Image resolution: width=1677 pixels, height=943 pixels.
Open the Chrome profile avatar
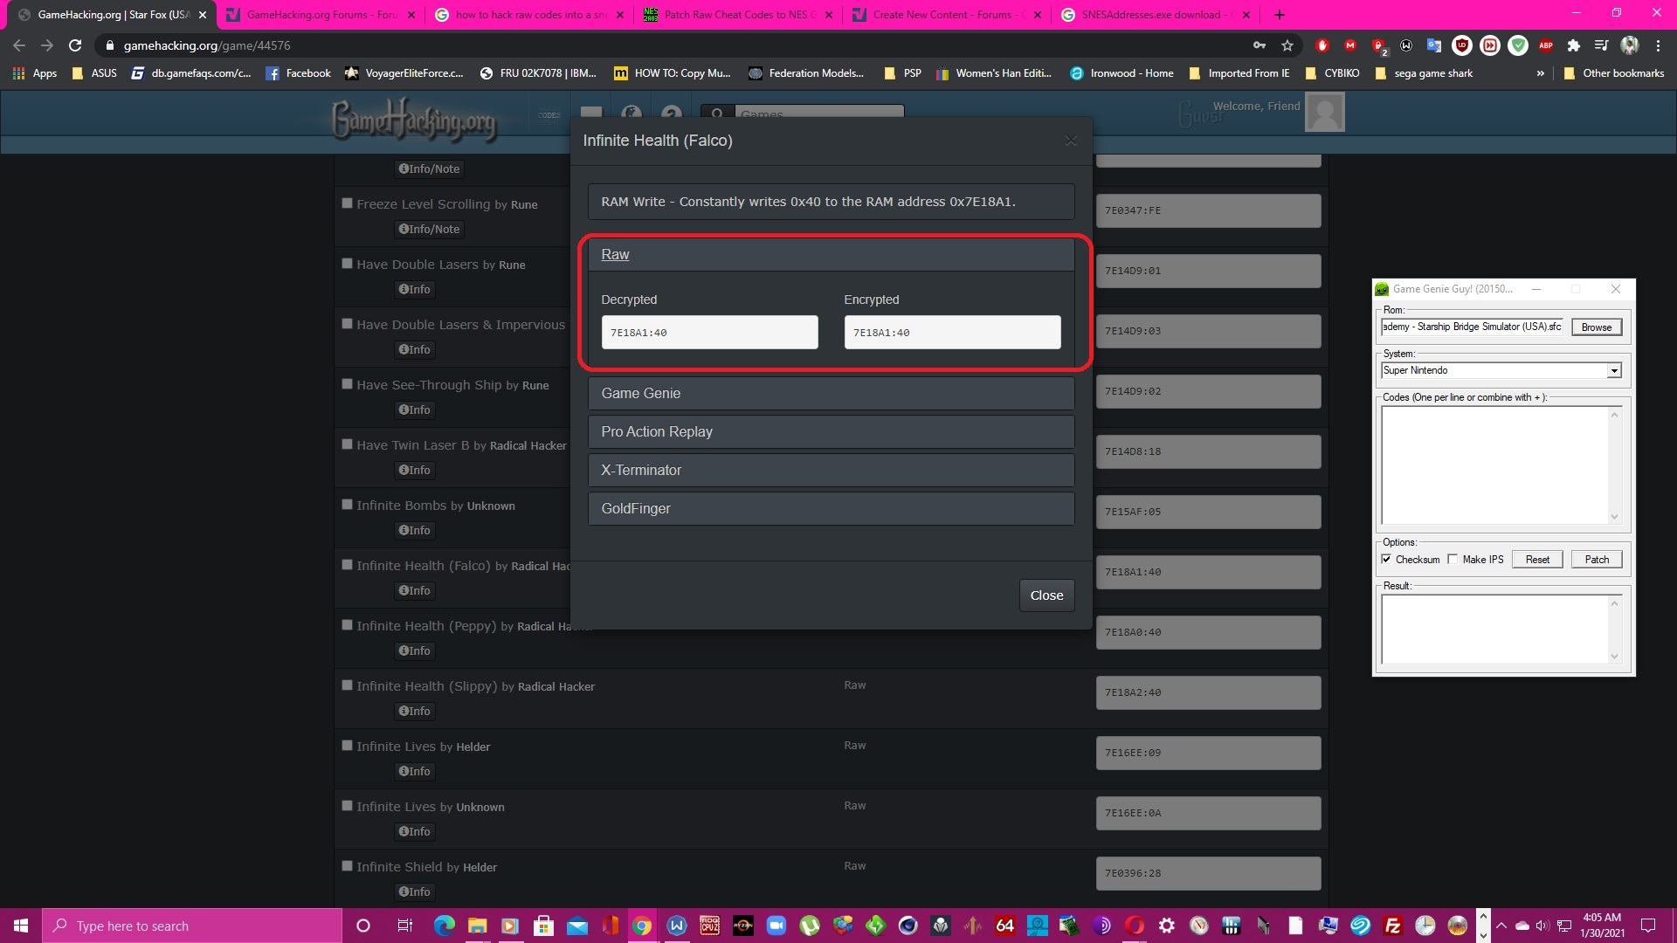(1630, 45)
